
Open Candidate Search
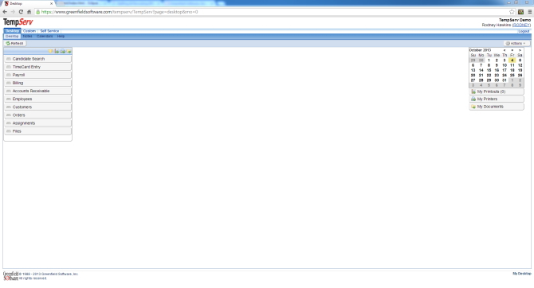pos(37,59)
